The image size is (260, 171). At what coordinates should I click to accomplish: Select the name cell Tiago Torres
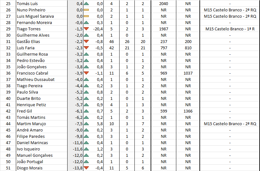pos(42,29)
